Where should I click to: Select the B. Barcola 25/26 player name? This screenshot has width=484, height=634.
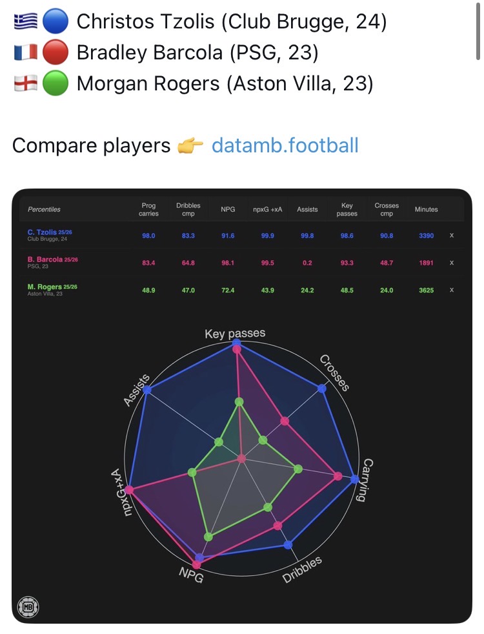click(x=52, y=259)
